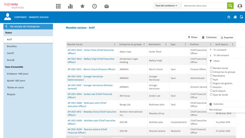
Task: Open mandate AP-2021-0006 Atréides Leto
Action: (92, 122)
